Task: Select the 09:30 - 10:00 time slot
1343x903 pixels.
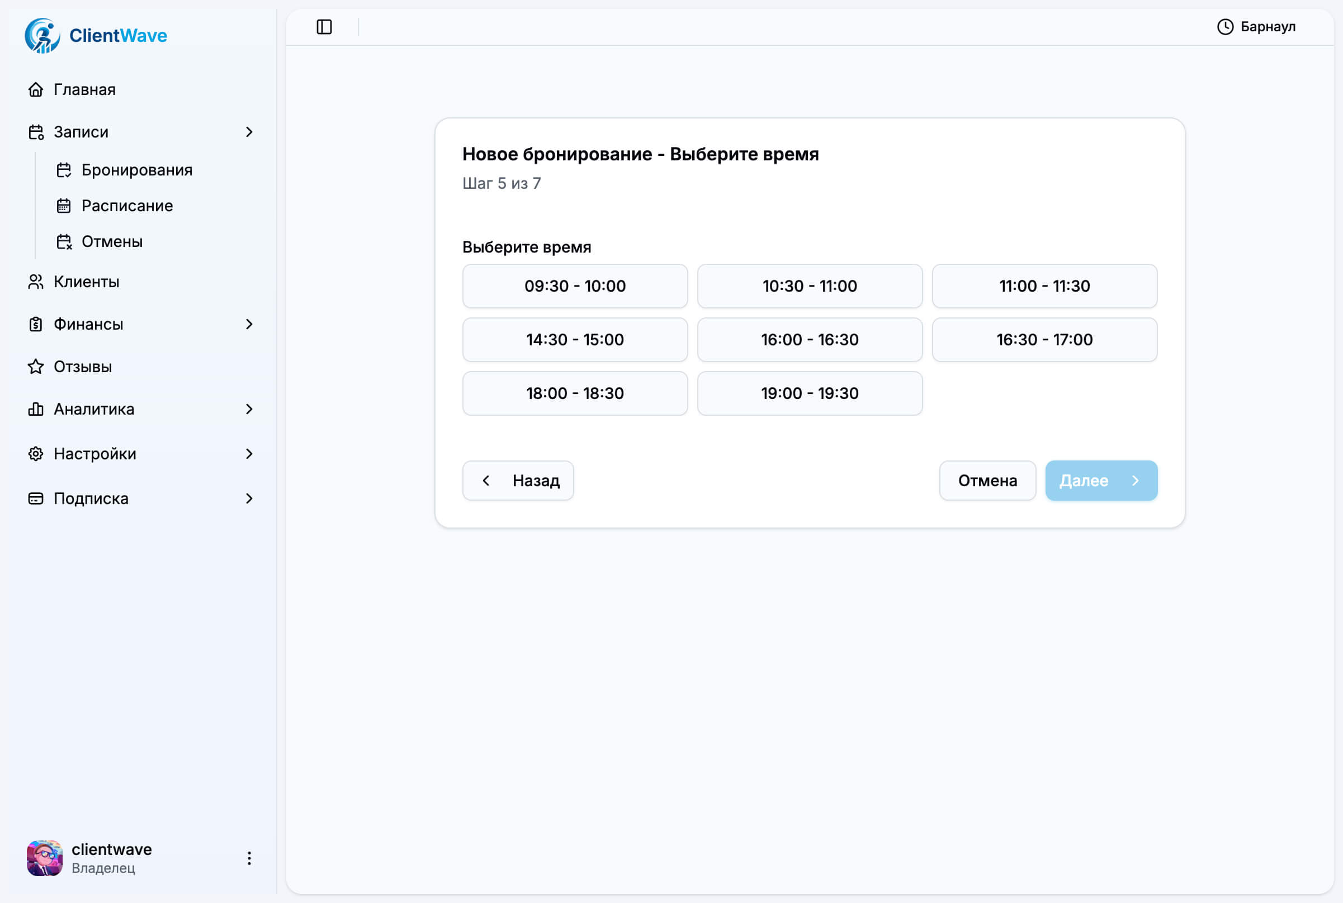Action: [x=574, y=286]
